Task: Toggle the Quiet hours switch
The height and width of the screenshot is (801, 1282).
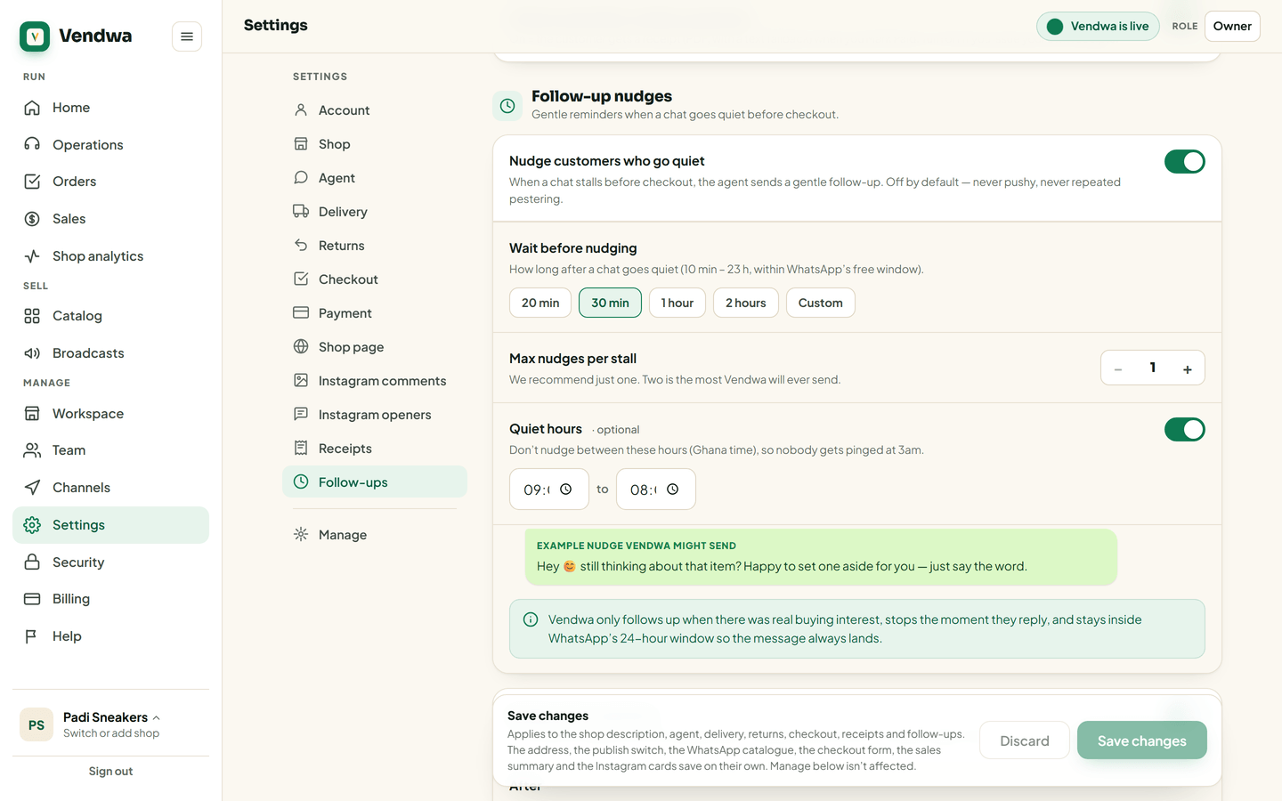Action: pyautogui.click(x=1184, y=430)
